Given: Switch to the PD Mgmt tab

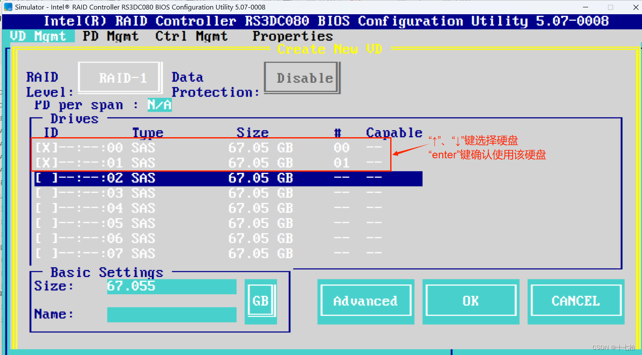Looking at the screenshot, I should [x=111, y=36].
